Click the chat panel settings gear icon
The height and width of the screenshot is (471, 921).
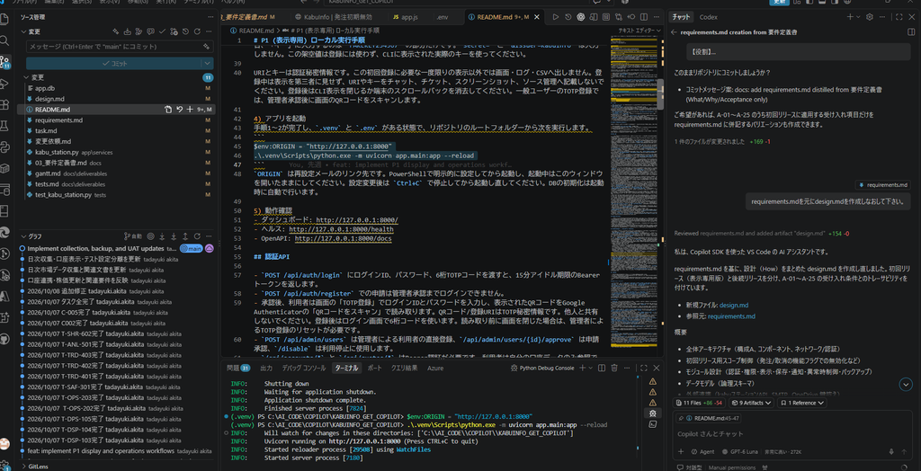(x=870, y=17)
